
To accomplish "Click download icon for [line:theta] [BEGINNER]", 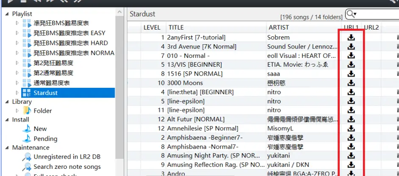I will coord(351,92).
